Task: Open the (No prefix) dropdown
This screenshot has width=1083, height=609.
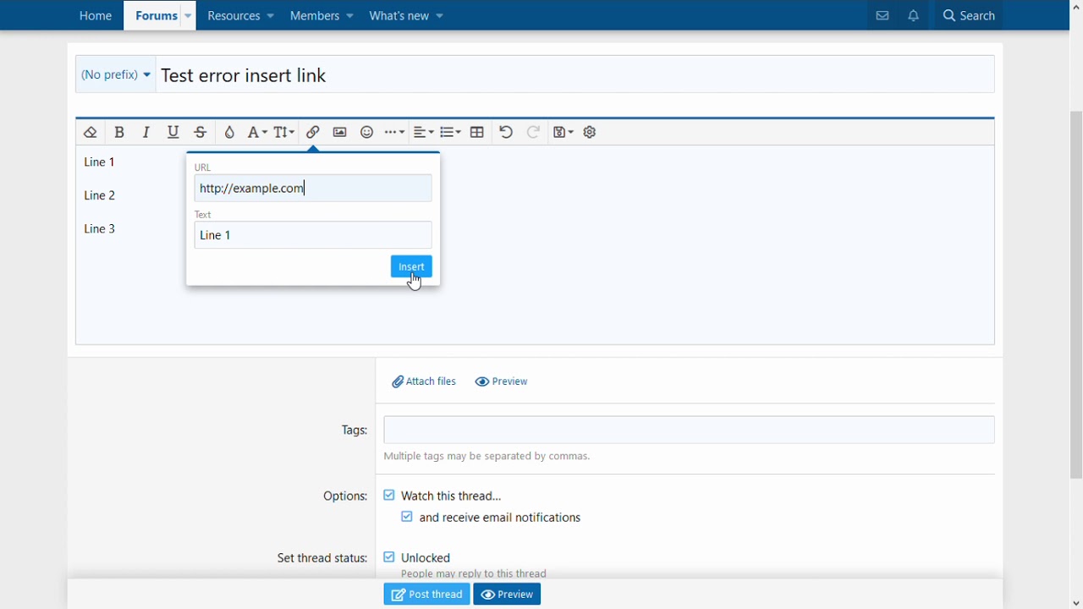Action: click(116, 75)
